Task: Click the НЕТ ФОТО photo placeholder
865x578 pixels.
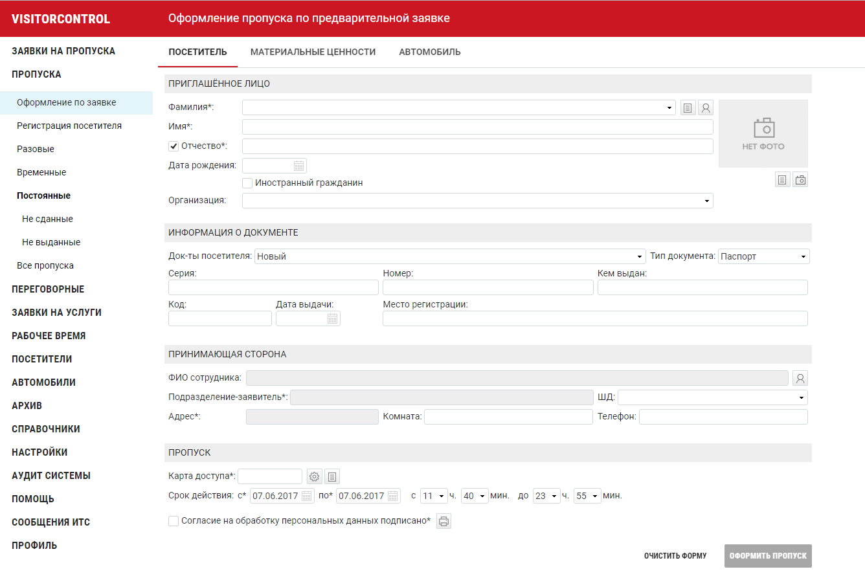Action: point(763,134)
